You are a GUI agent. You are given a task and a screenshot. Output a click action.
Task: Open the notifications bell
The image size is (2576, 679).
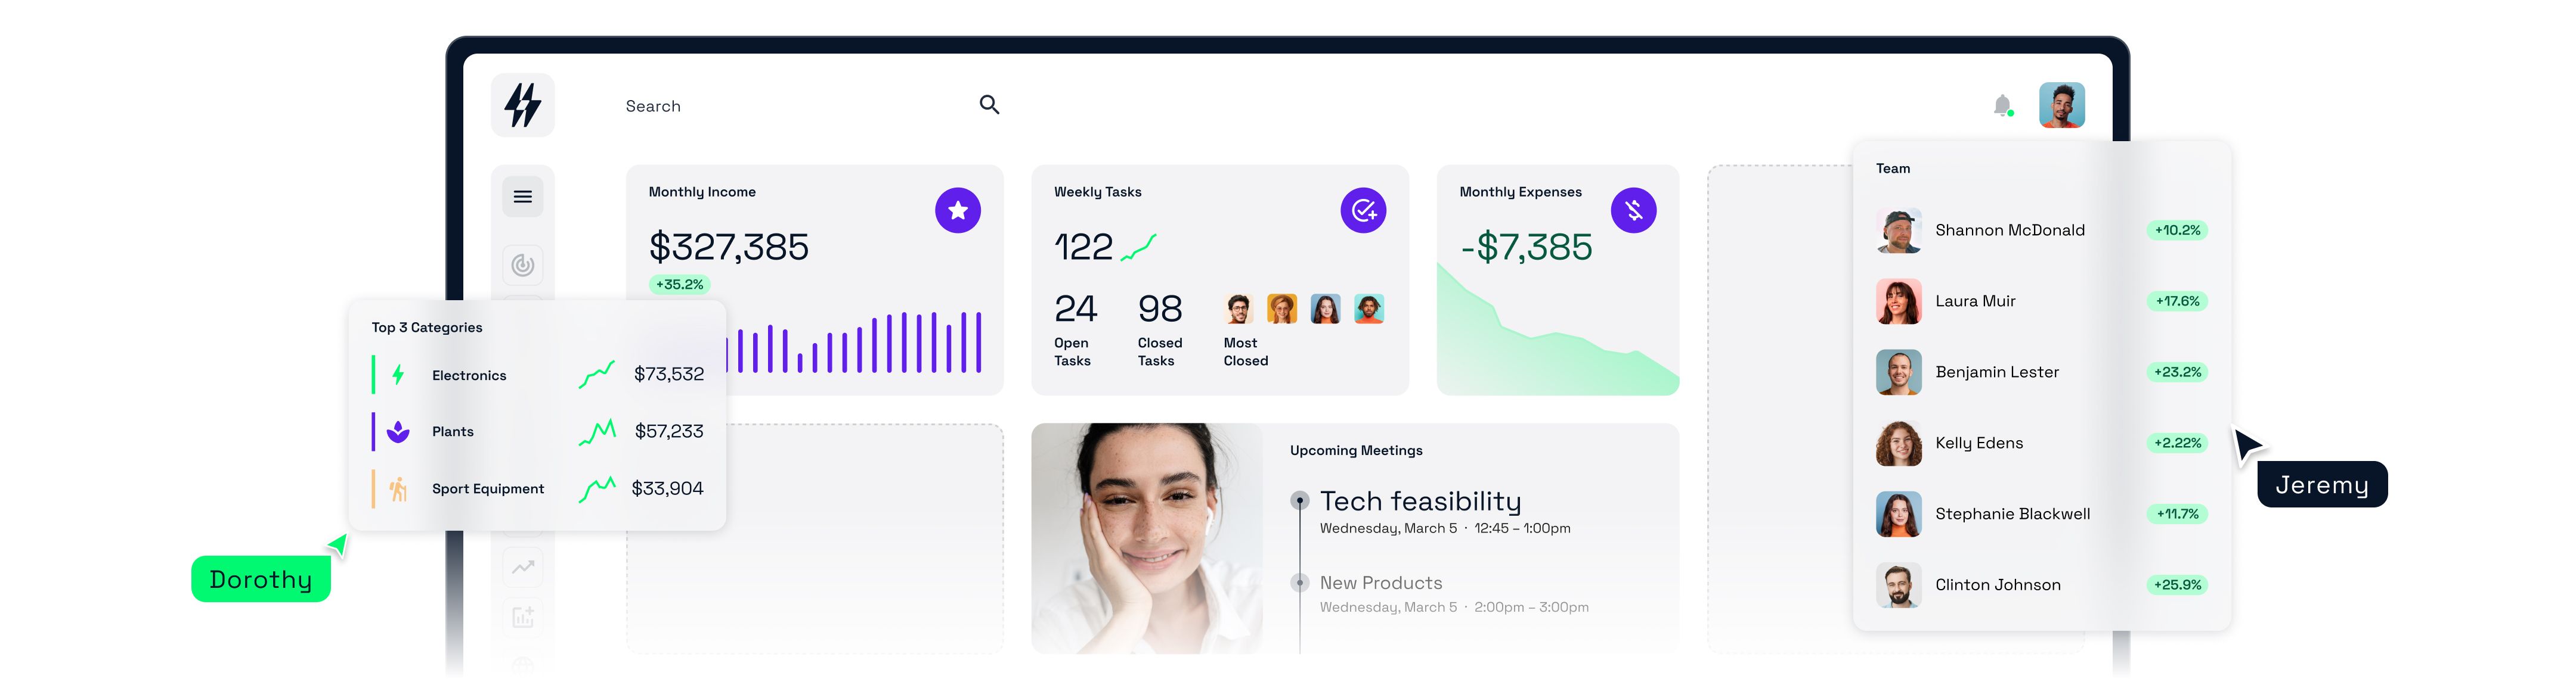2002,106
